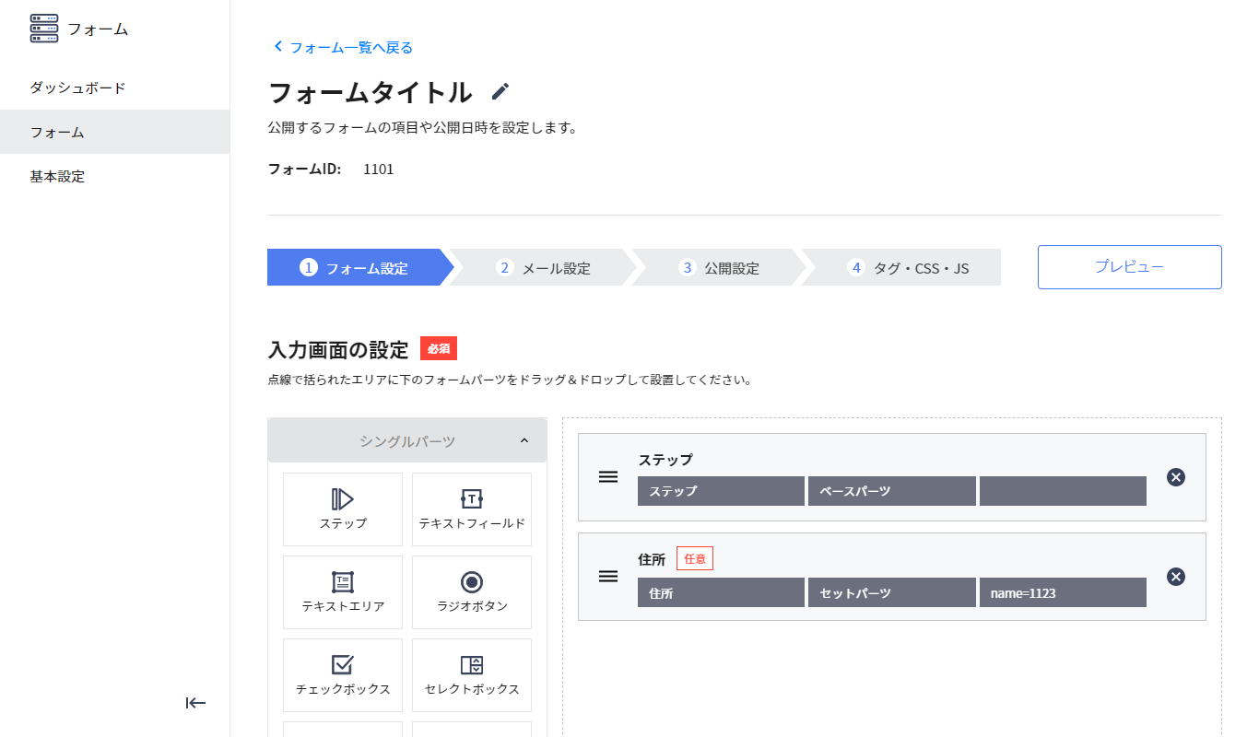
Task: Go to step 3 公開設定
Action: (x=719, y=268)
